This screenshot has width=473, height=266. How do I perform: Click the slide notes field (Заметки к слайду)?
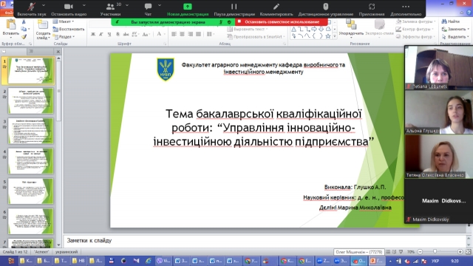tap(265, 240)
